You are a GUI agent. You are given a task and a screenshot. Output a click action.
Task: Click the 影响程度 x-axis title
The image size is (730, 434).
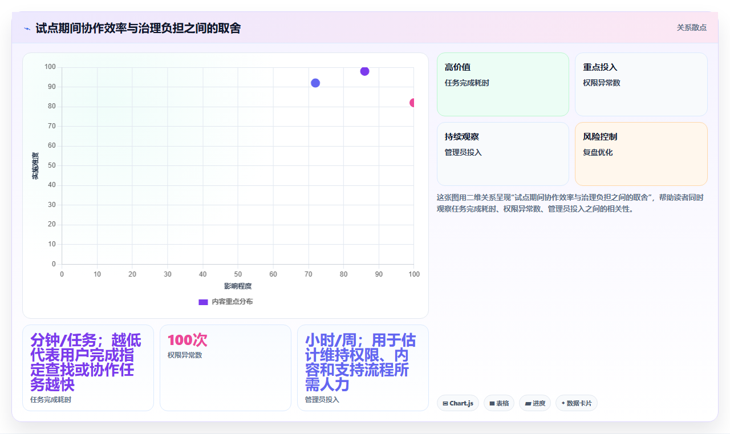(x=238, y=286)
